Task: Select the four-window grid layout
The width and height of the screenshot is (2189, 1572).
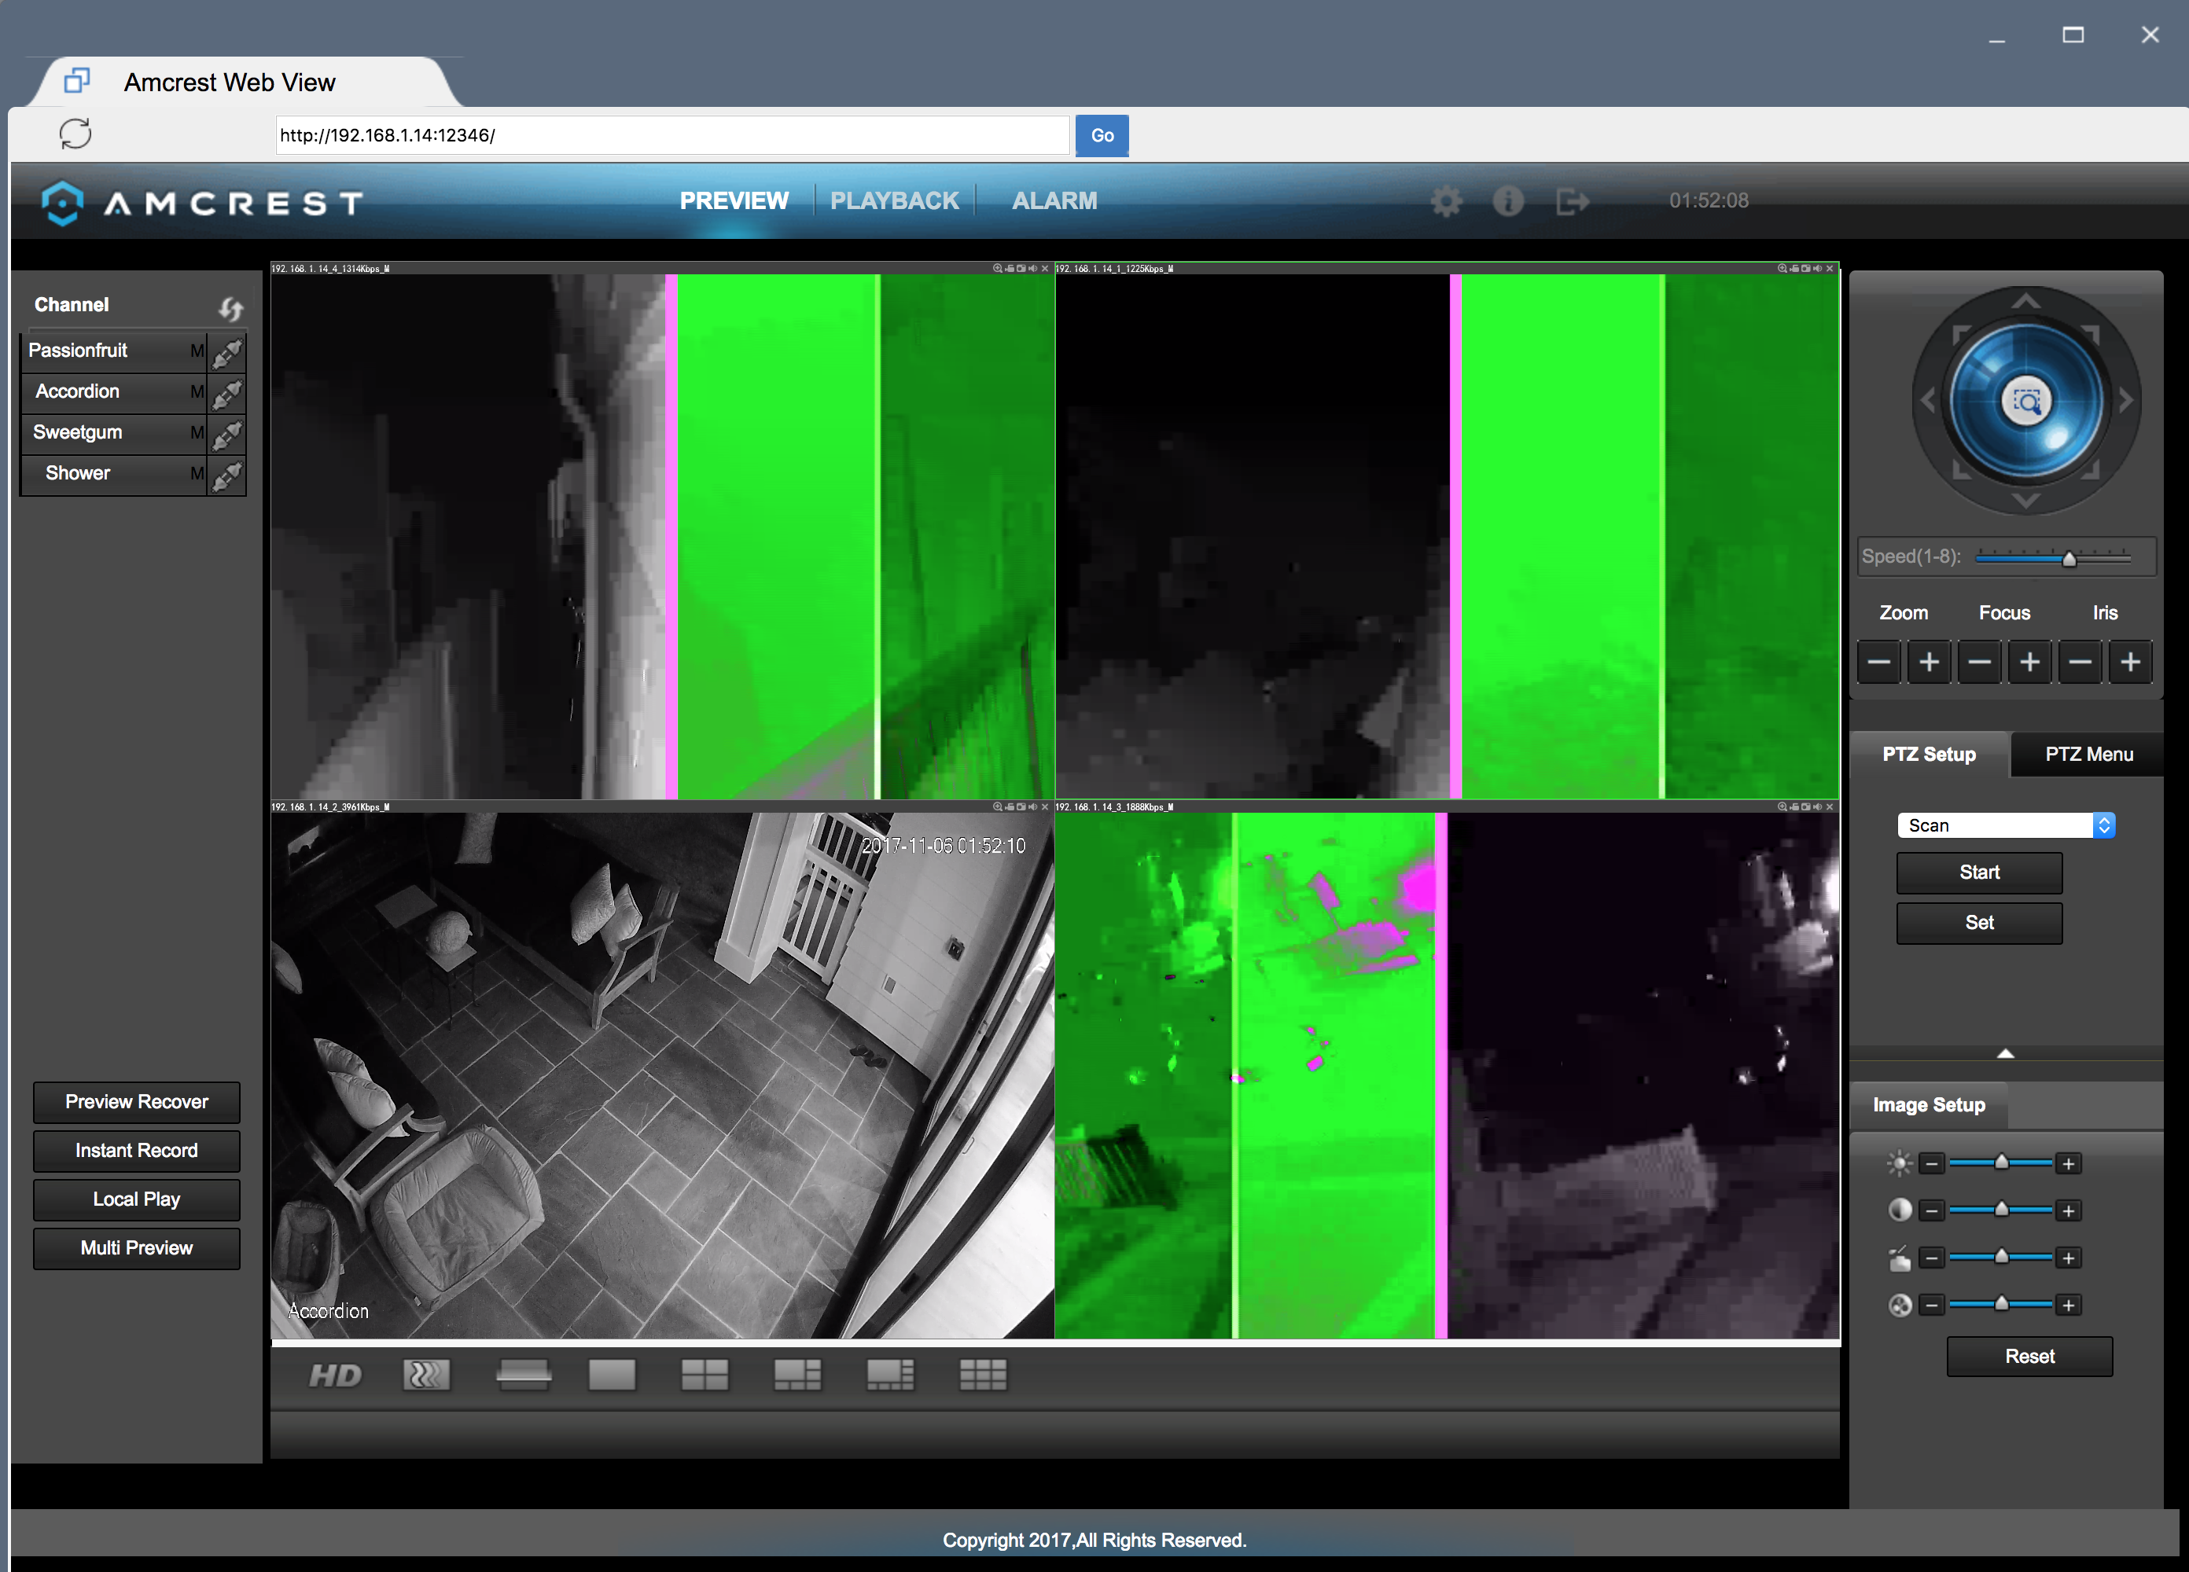Action: [x=705, y=1375]
